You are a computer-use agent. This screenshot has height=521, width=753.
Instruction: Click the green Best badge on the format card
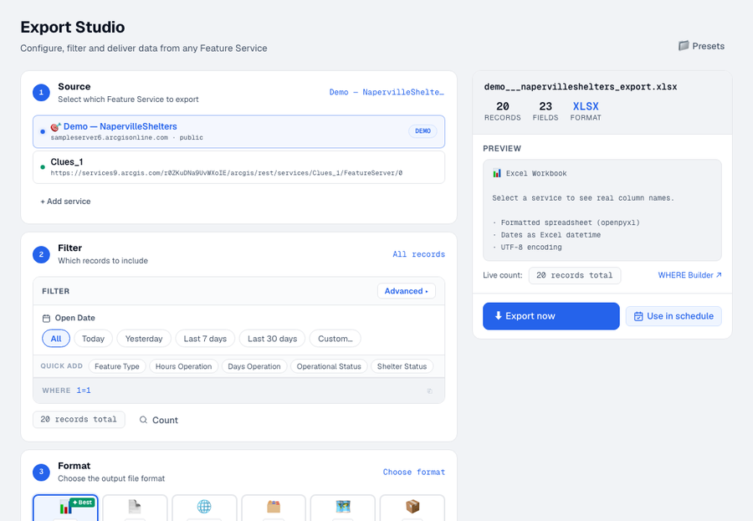[x=83, y=503]
